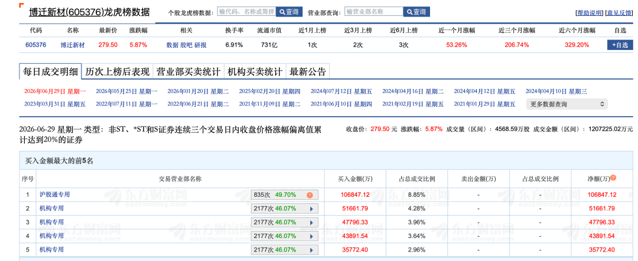The width and height of the screenshot is (638, 261).
Task: Select date 2024年04月10日 星期三
Action: click(x=556, y=91)
